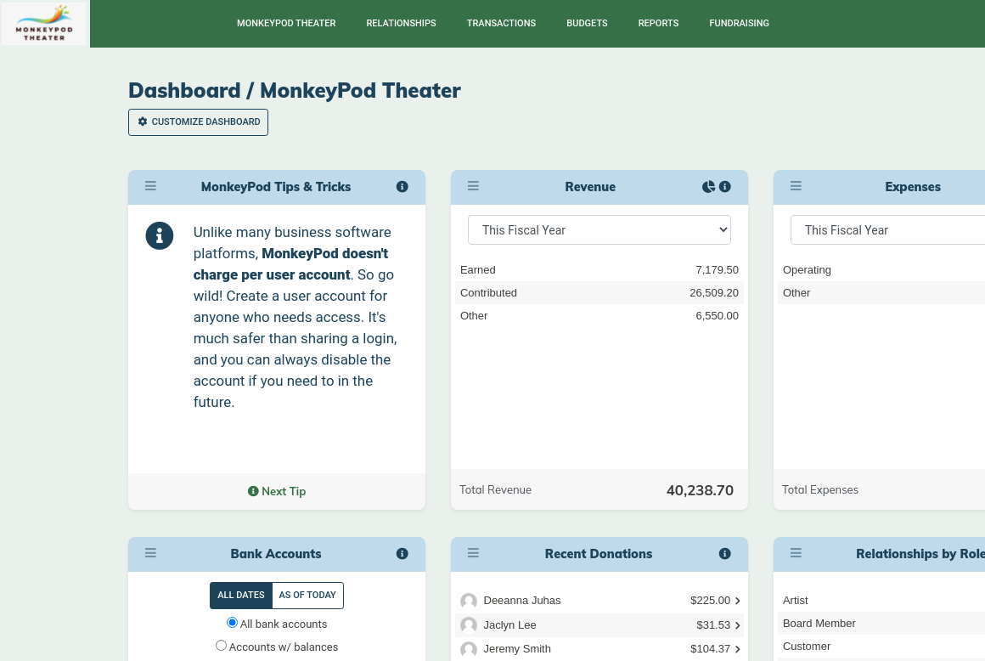Click the Dashboard / MonkeyPod Theater heading
985x661 pixels.
pyautogui.click(x=295, y=90)
